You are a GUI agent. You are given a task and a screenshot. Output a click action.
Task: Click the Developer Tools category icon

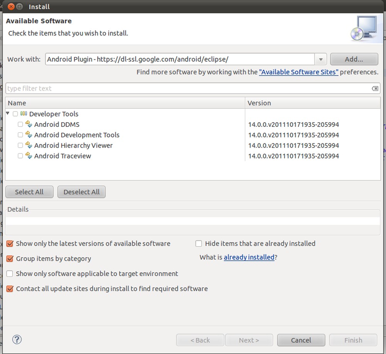(23, 114)
